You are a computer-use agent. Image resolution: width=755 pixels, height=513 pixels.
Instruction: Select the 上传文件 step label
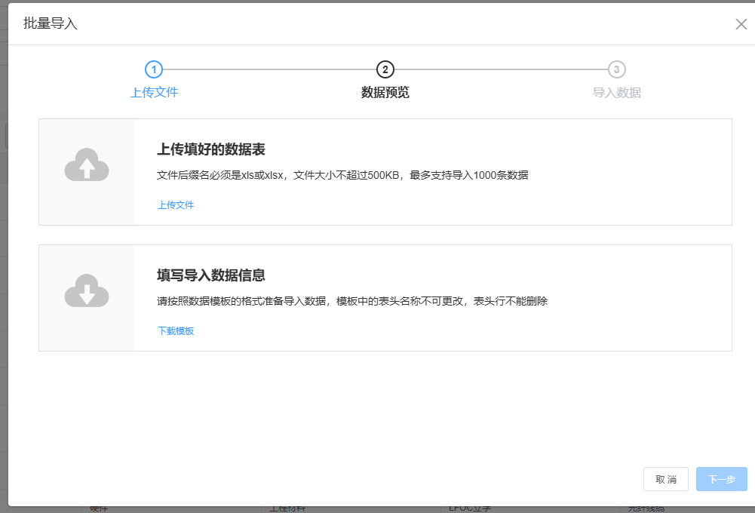[154, 92]
